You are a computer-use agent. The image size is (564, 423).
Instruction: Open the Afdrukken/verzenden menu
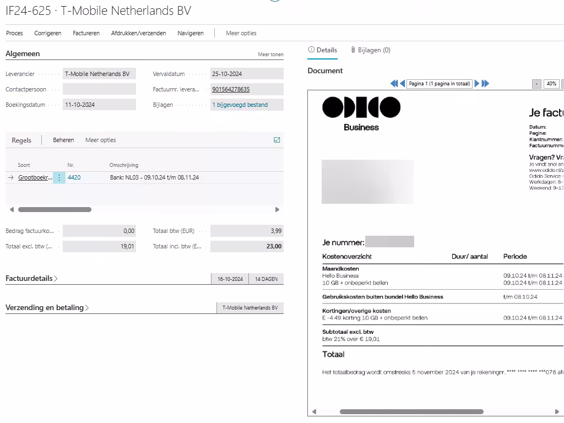coord(138,33)
